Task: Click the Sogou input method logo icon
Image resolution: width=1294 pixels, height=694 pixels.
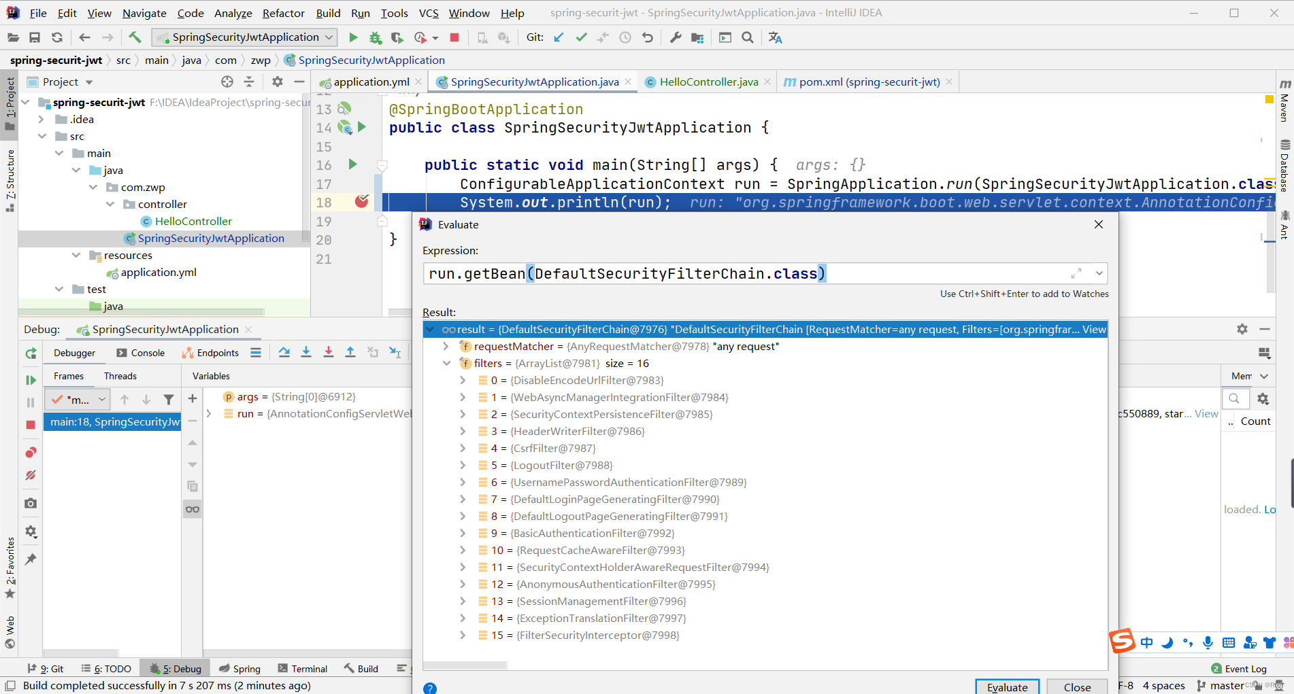Action: (x=1122, y=641)
